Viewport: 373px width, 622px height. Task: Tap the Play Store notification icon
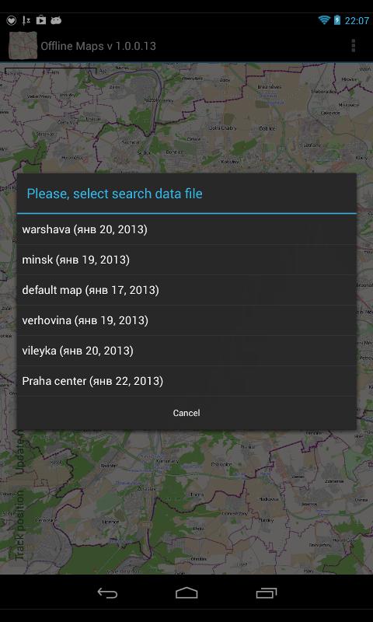click(x=41, y=20)
